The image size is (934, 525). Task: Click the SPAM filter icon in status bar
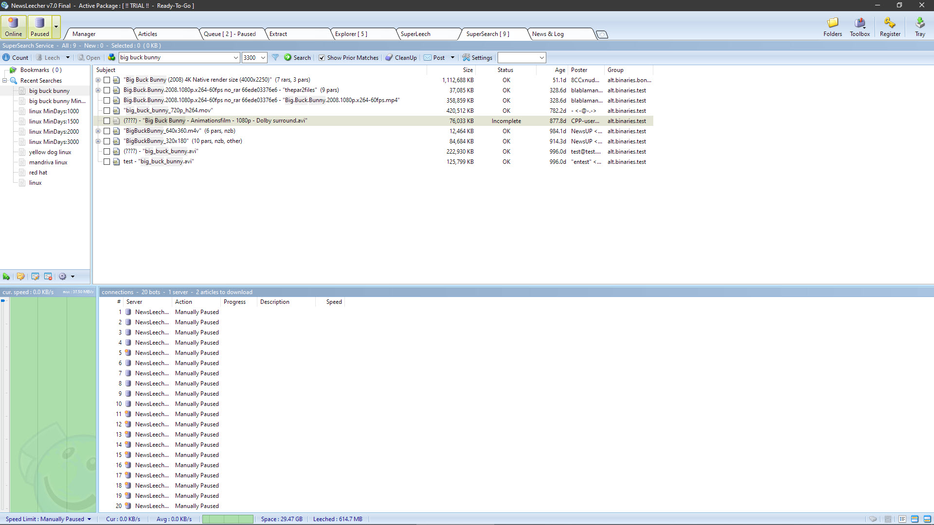[x=888, y=519]
